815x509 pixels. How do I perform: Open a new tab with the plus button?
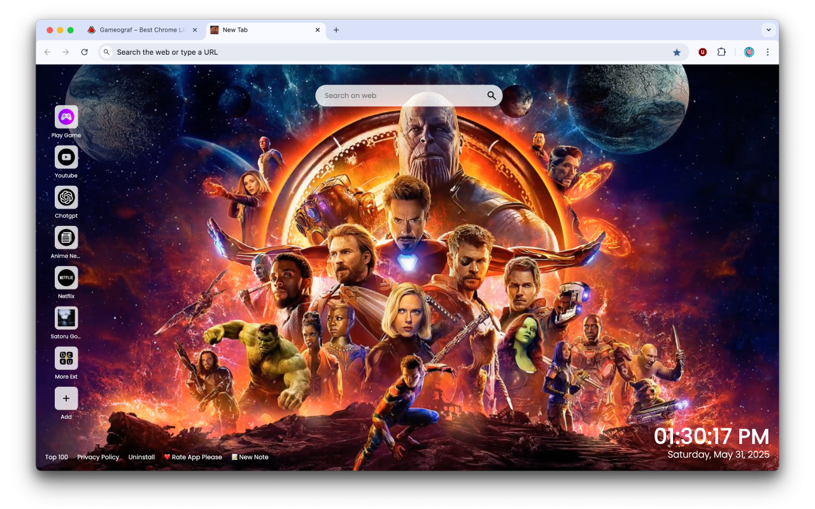(336, 30)
